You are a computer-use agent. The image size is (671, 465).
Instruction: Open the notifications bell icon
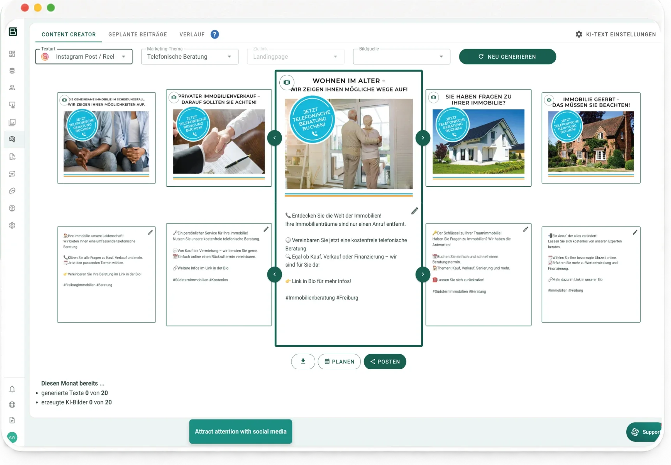[x=12, y=389]
